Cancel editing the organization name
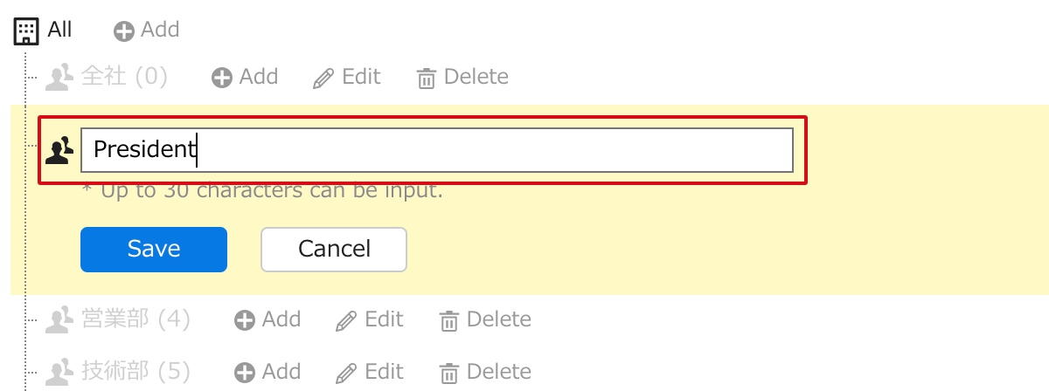The image size is (1049, 391). point(334,250)
